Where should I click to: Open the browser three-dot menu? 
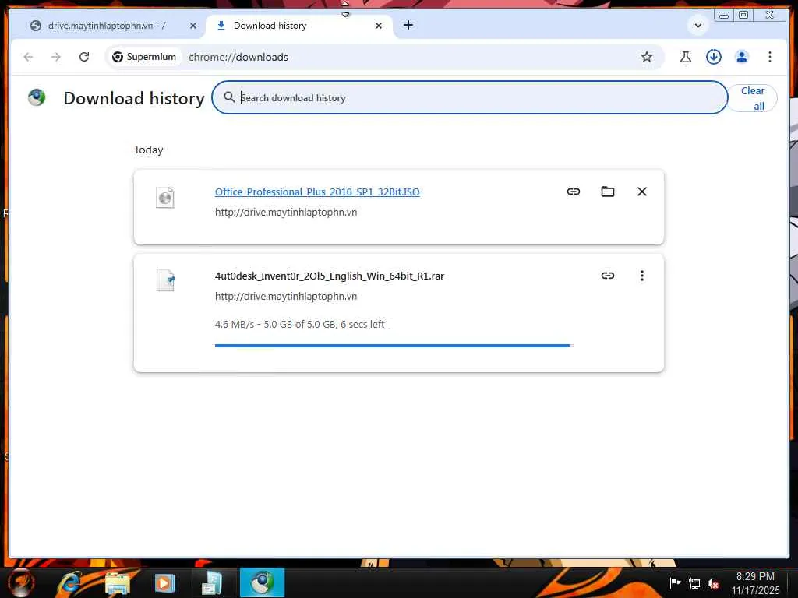769,57
